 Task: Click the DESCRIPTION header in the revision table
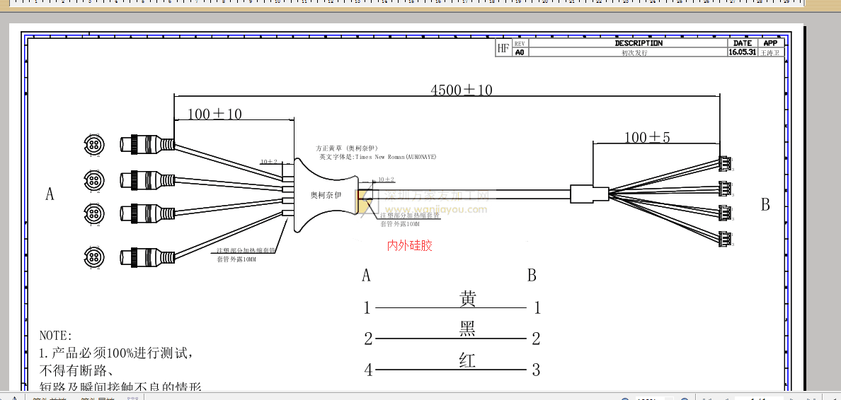[638, 43]
